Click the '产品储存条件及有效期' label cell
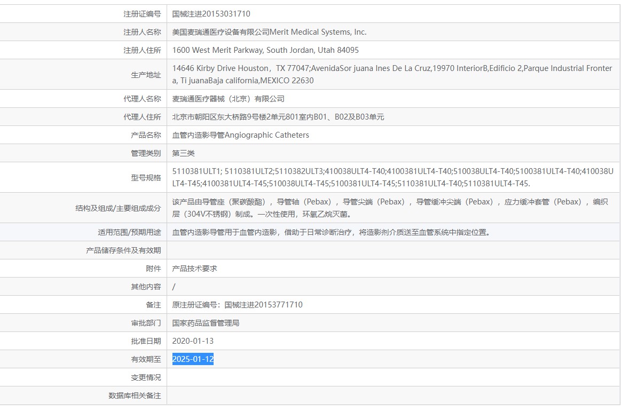Viewport: 621px width, 411px height. (123, 251)
